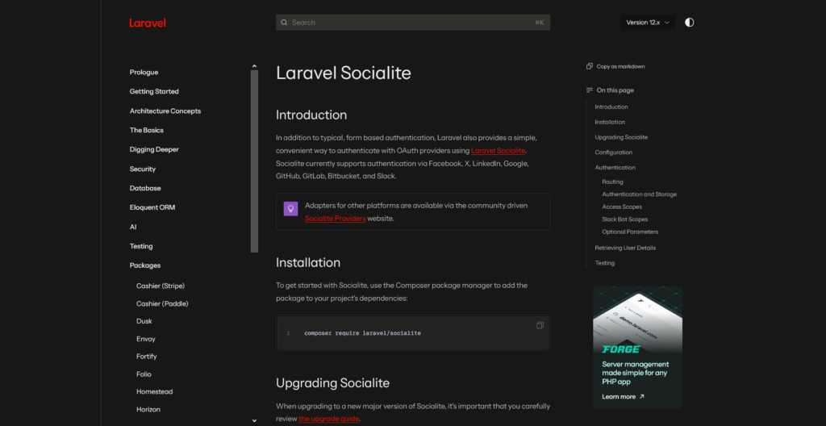This screenshot has width=826, height=426.
Task: Open the Socialite Providers link
Action: pyautogui.click(x=335, y=218)
